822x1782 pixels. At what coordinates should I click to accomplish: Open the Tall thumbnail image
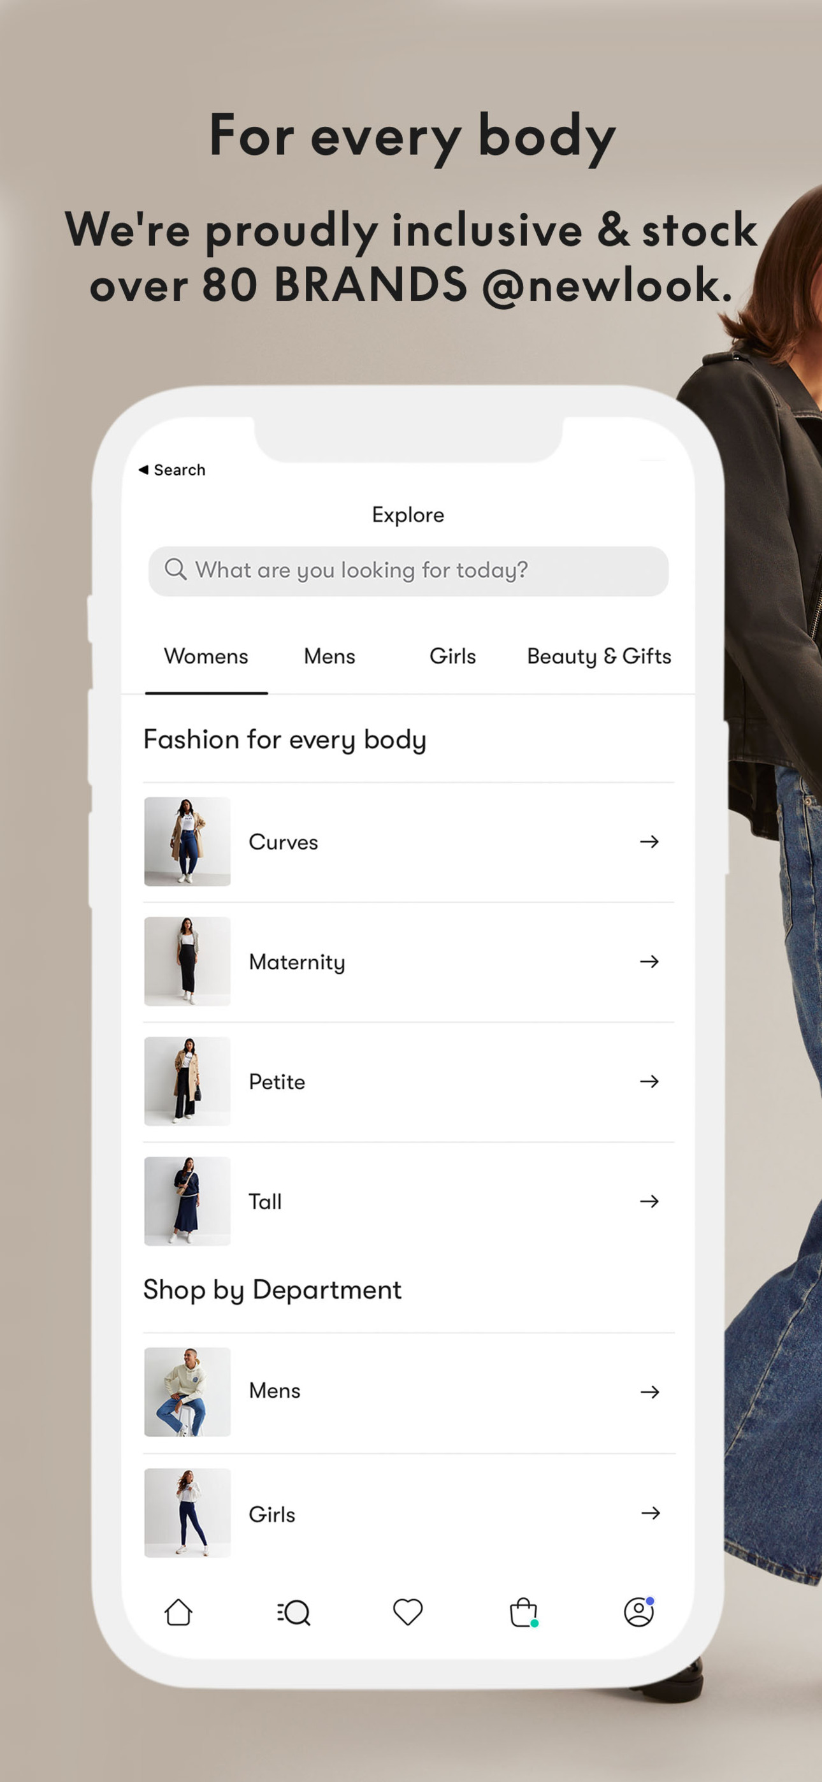point(187,1201)
